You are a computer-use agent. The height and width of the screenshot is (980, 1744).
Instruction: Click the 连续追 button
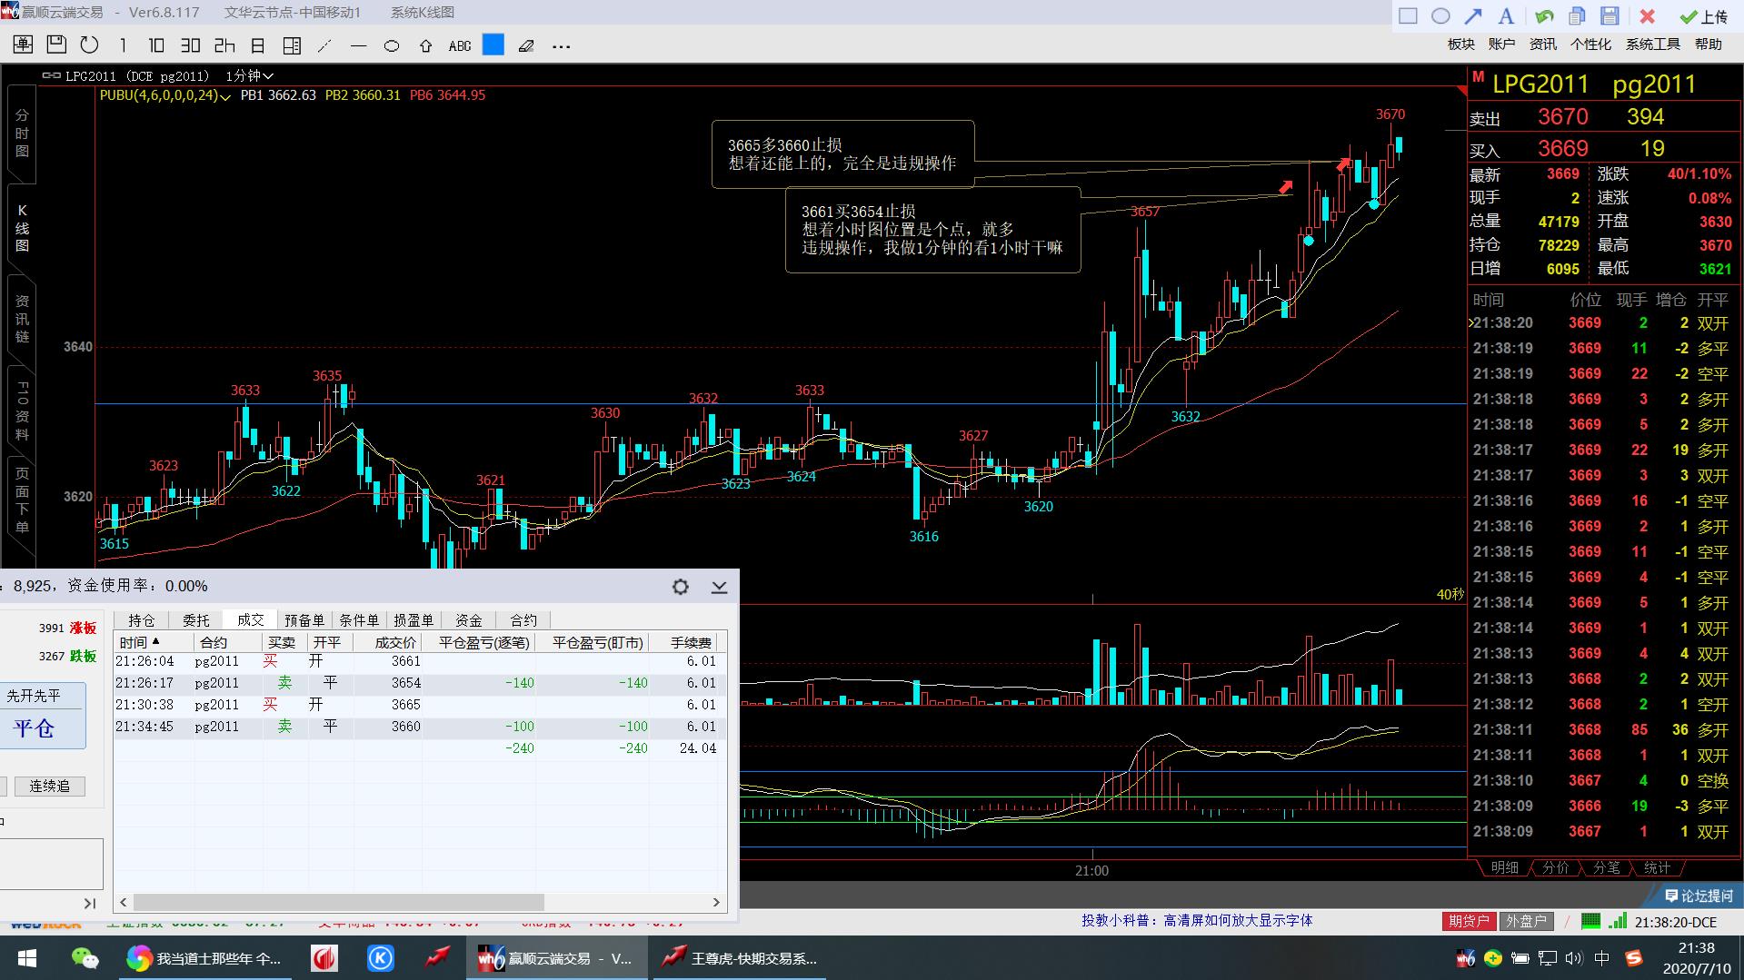click(x=49, y=786)
